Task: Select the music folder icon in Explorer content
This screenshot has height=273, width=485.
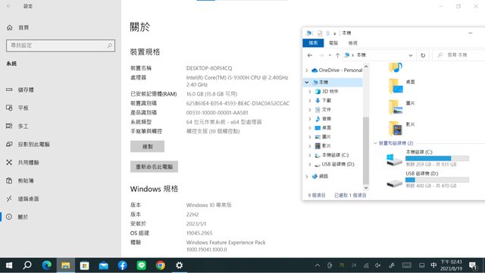Action: [396, 67]
